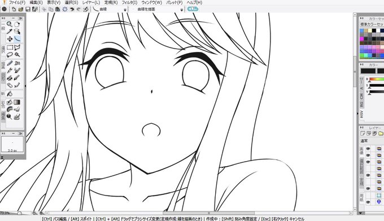The height and width of the screenshot is (221, 384).
Task: Select the curve drawing tool
Action: (x=17, y=39)
